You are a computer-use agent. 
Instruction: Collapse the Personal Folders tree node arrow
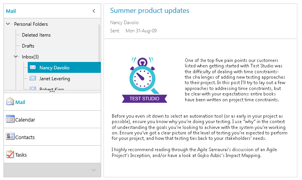click(x=9, y=24)
